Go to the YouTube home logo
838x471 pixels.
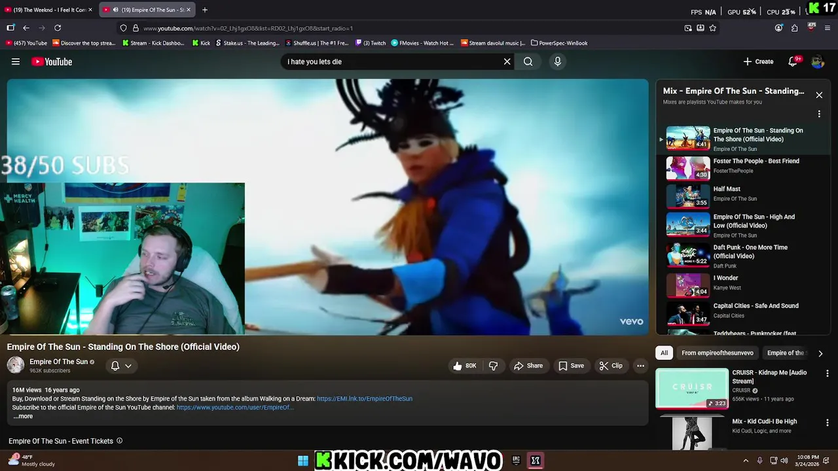pyautogui.click(x=52, y=61)
